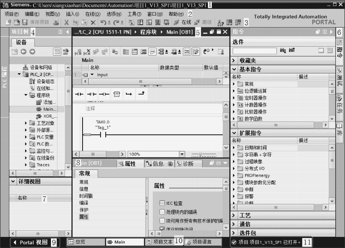Viewport: 345px width, 248px height.
Task: Click the back arrow in project tree
Action: pos(23,52)
